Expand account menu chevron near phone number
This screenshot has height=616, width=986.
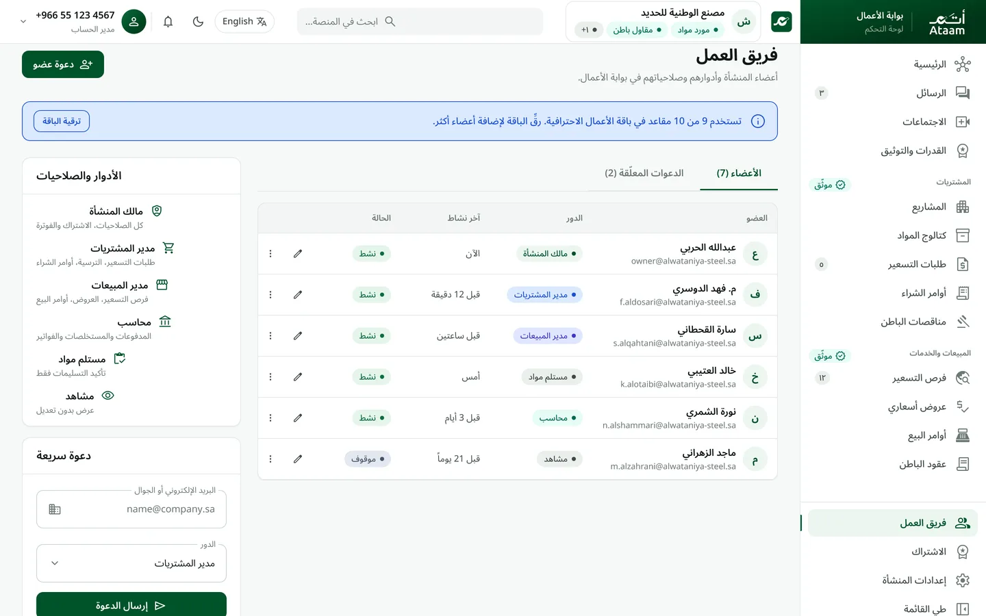click(23, 21)
